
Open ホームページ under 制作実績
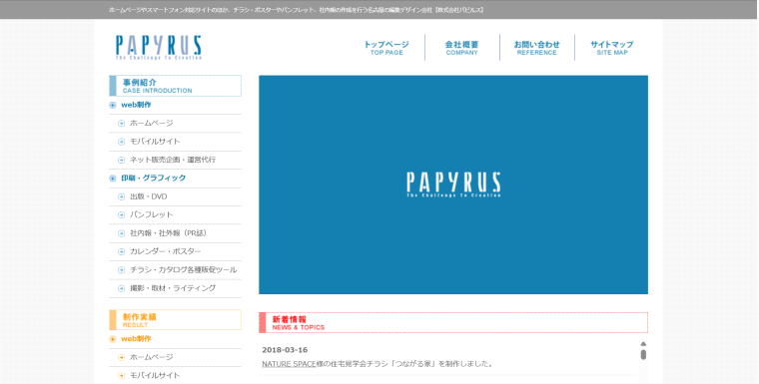click(152, 357)
